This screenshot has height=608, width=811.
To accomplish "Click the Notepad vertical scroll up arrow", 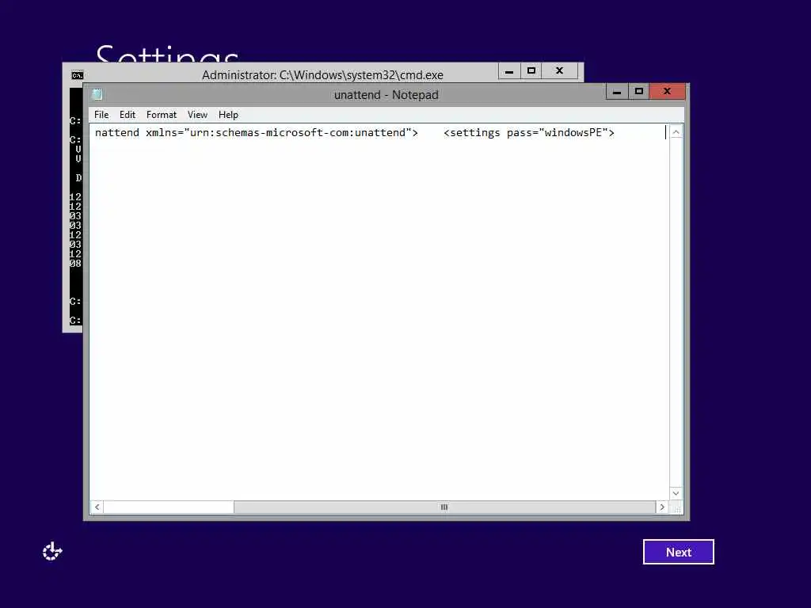I will (x=676, y=132).
